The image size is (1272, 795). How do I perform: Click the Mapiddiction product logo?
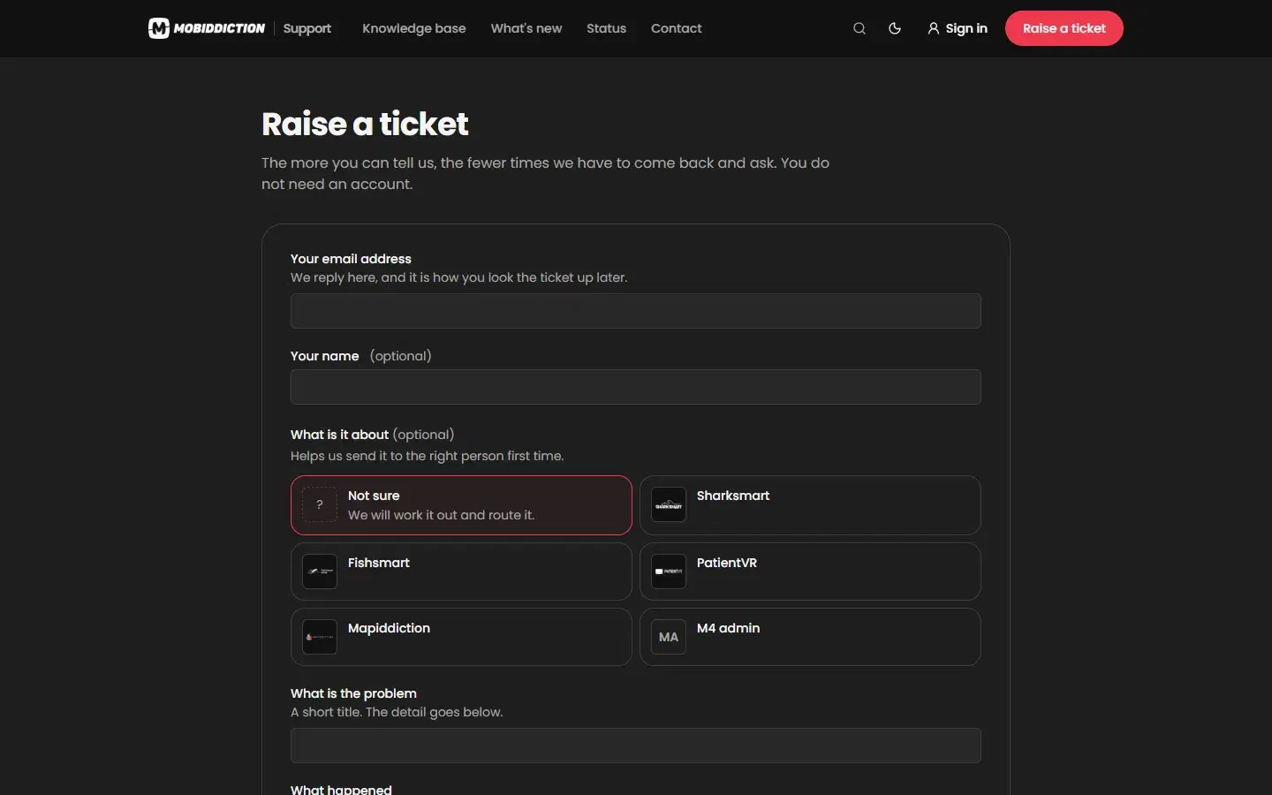click(x=320, y=637)
